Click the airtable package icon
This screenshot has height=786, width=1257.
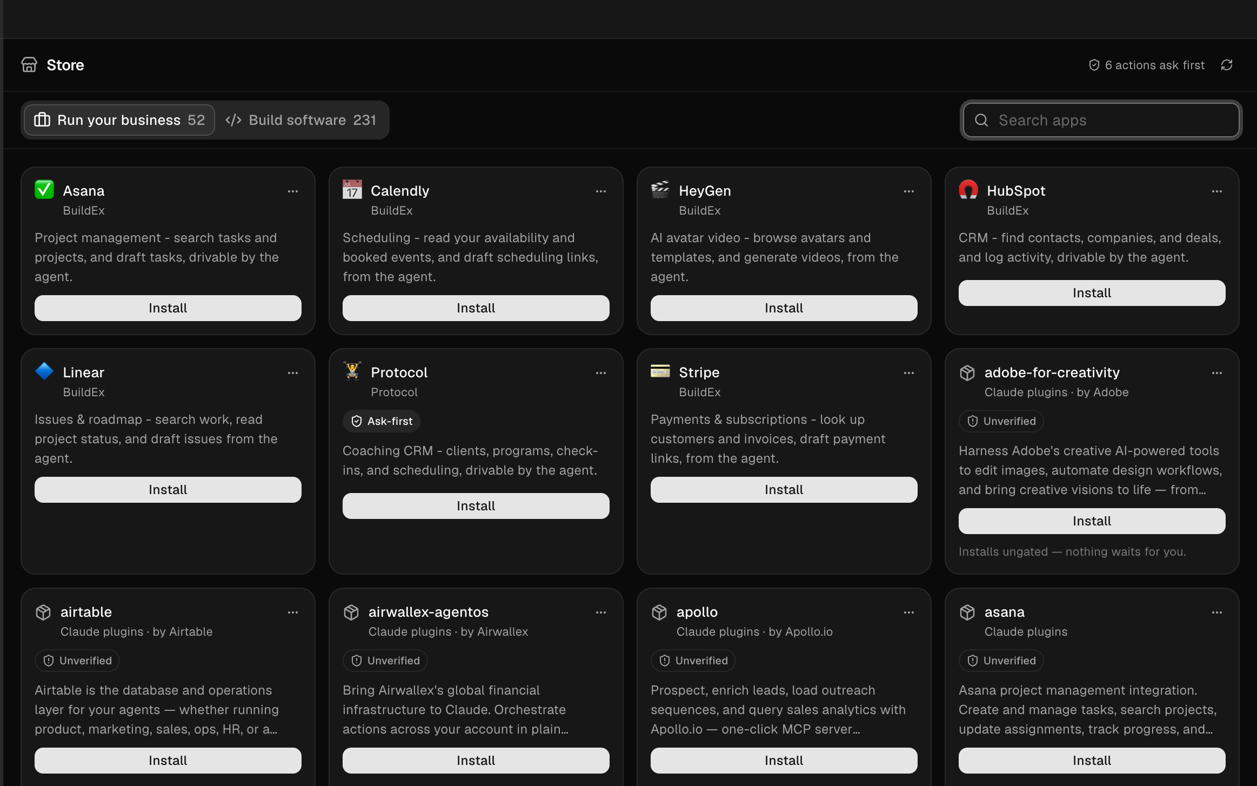tap(43, 612)
